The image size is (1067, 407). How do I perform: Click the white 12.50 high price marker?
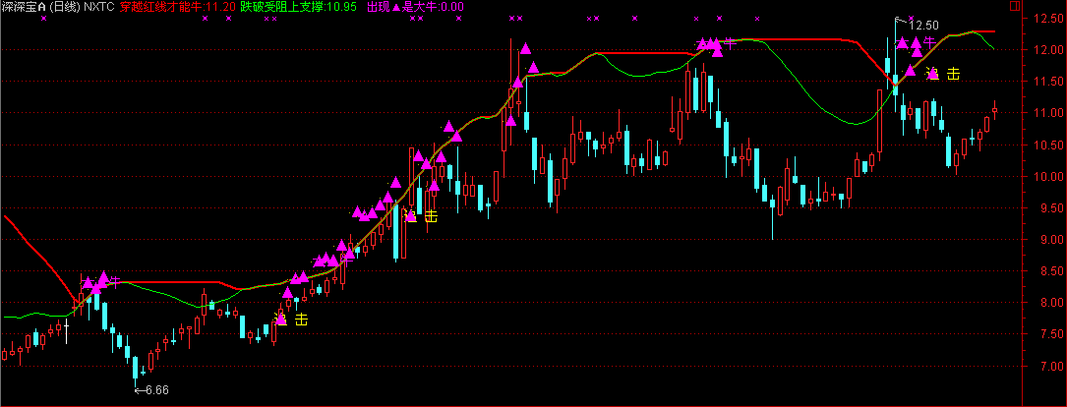click(x=923, y=26)
